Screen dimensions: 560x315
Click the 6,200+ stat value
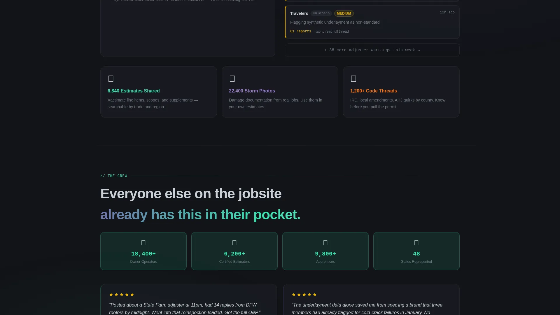click(235, 254)
